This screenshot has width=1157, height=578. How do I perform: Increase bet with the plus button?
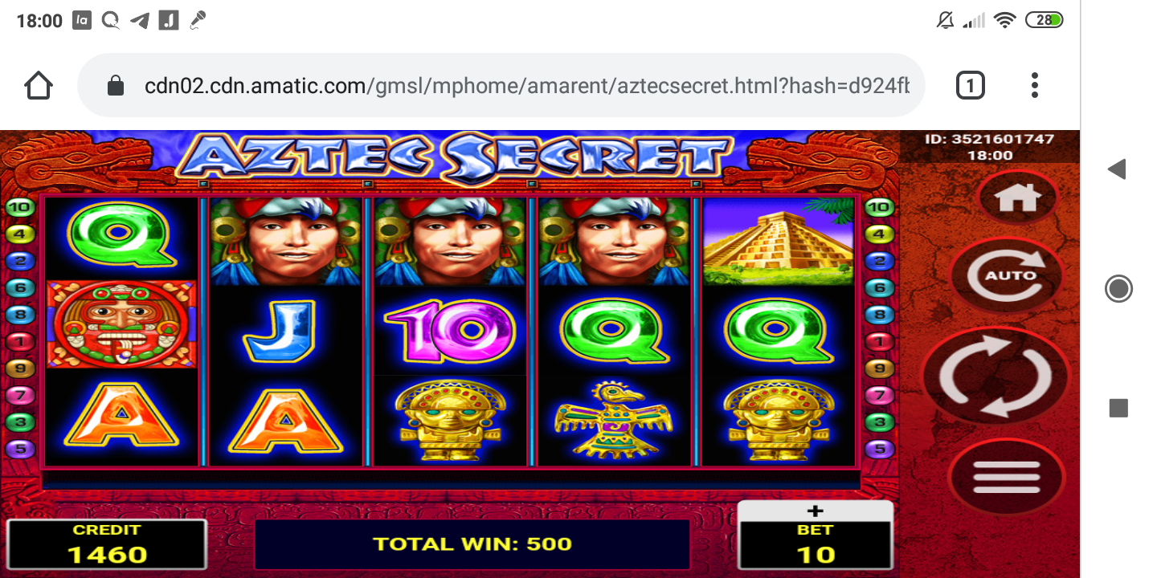coord(815,511)
